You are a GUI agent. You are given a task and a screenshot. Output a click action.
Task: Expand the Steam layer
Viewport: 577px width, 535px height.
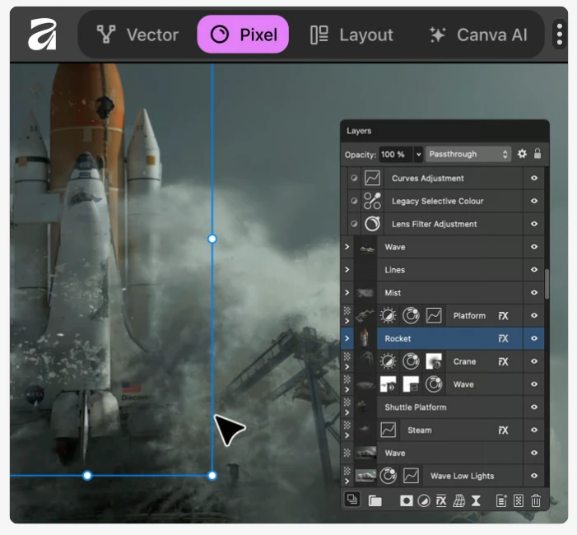(347, 435)
